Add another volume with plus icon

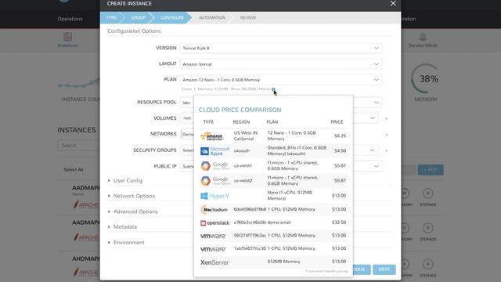click(x=386, y=118)
